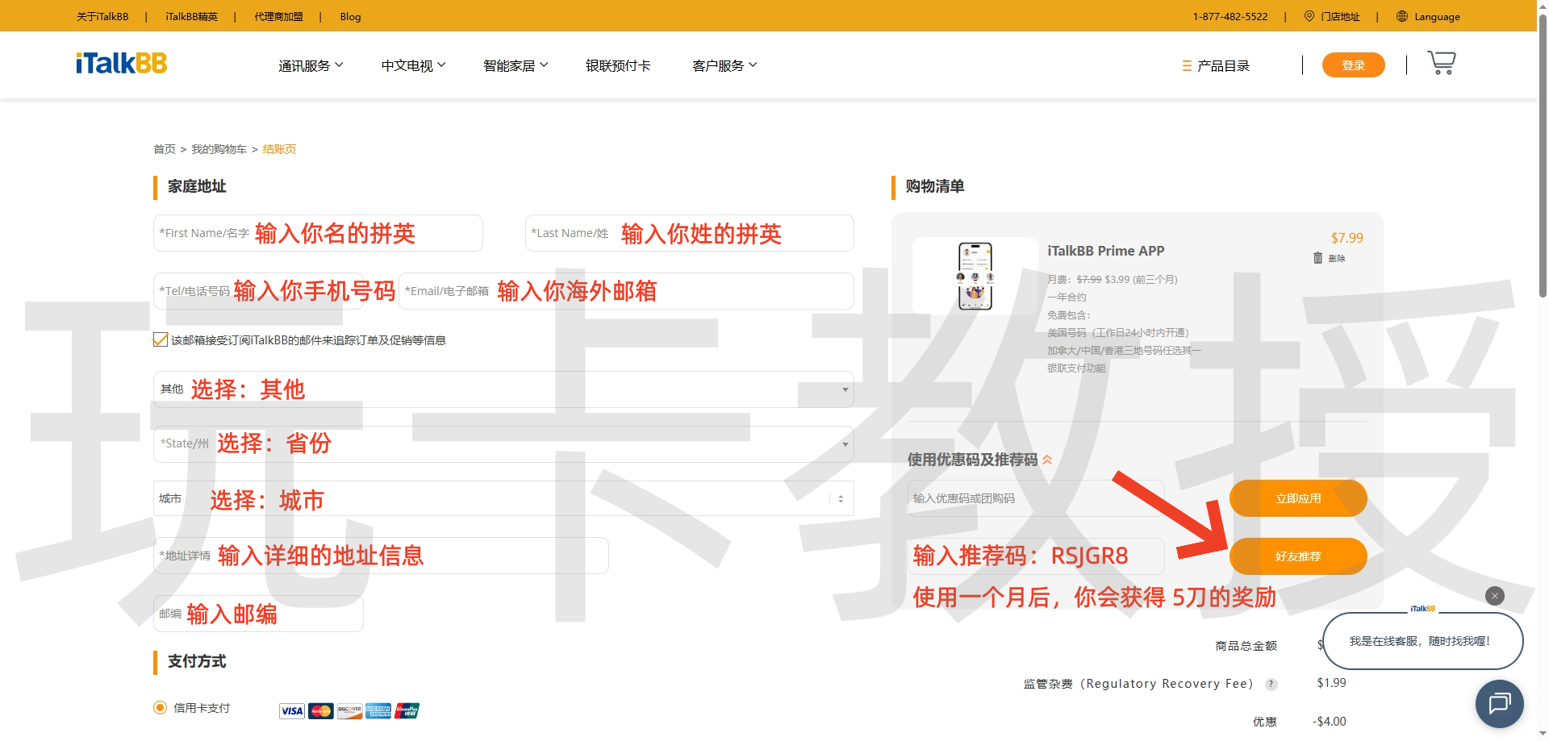The width and height of the screenshot is (1549, 741).
Task: Click the store location pin icon
Action: tap(1309, 16)
